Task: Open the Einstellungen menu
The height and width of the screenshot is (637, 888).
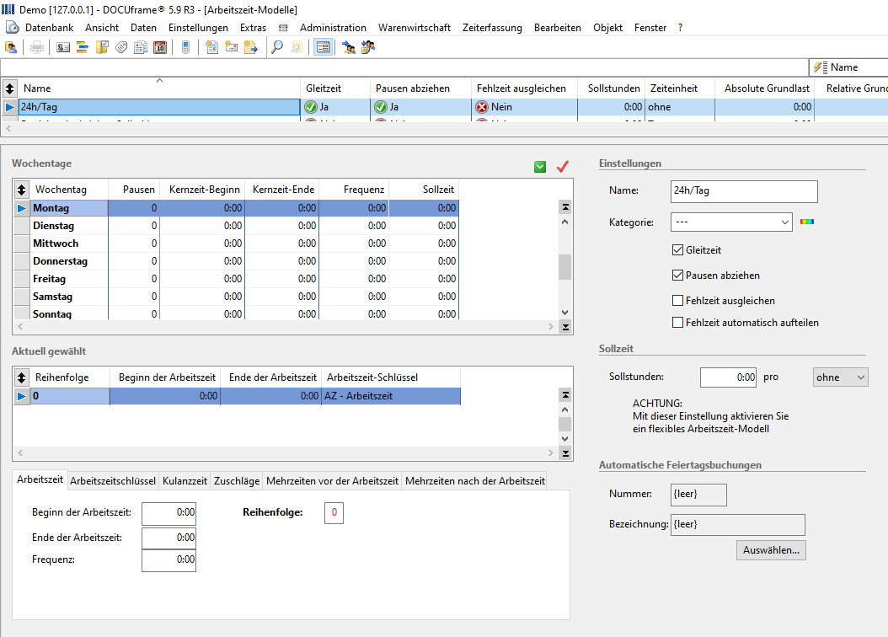Action: coord(198,28)
